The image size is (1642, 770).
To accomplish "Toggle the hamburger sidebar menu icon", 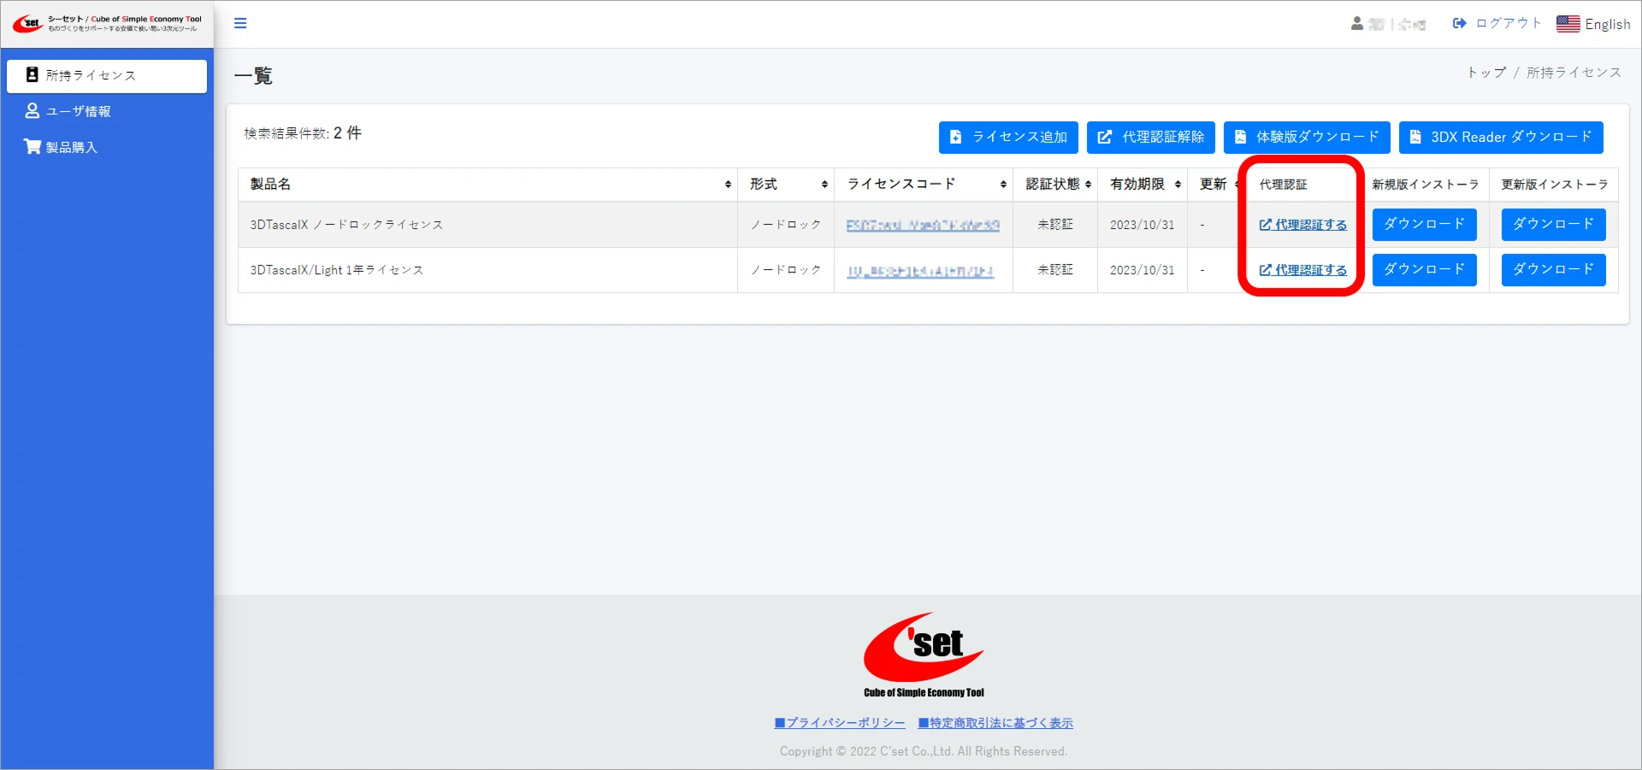I will [x=240, y=23].
